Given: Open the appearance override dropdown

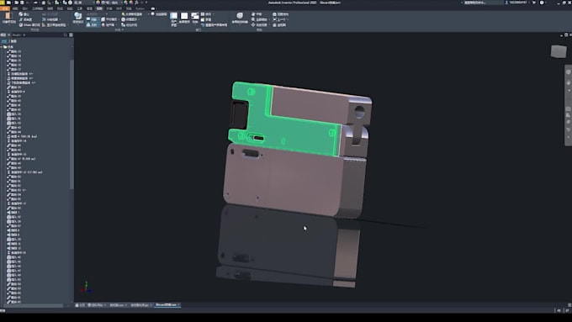Looking at the screenshot, I should (109, 3).
